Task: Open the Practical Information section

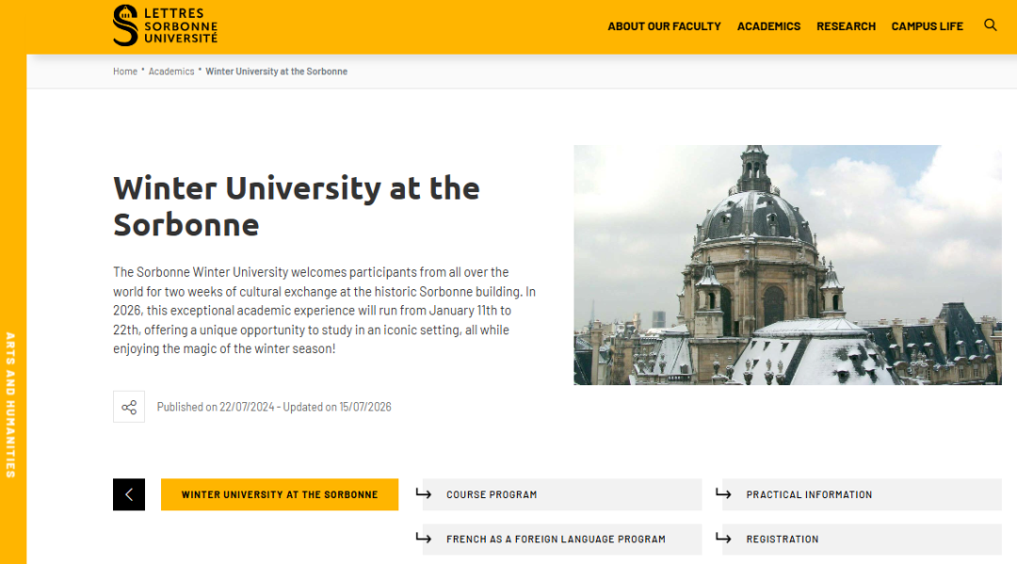Action: click(862, 494)
